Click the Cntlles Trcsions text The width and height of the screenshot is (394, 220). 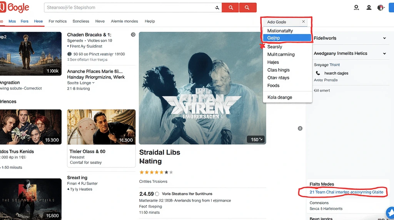153,181
